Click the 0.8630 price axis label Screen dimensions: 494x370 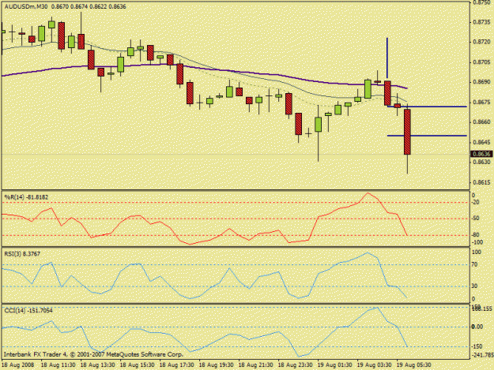point(481,163)
